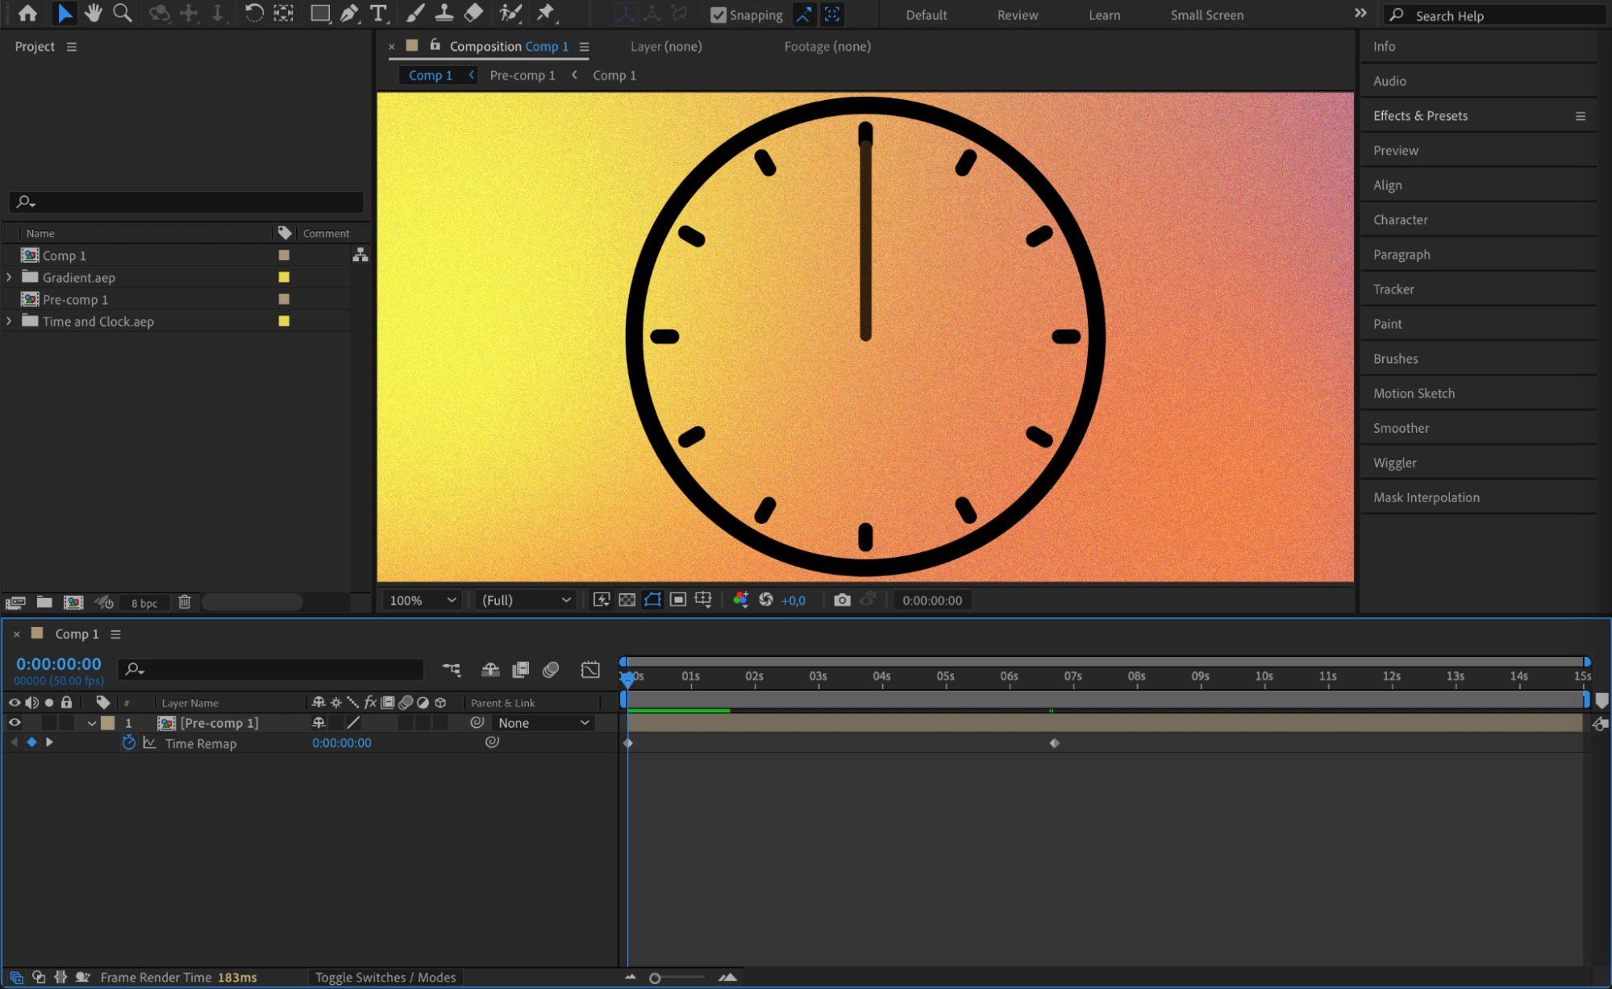Click Toggle Switches / Modes button
The image size is (1612, 989).
point(385,977)
